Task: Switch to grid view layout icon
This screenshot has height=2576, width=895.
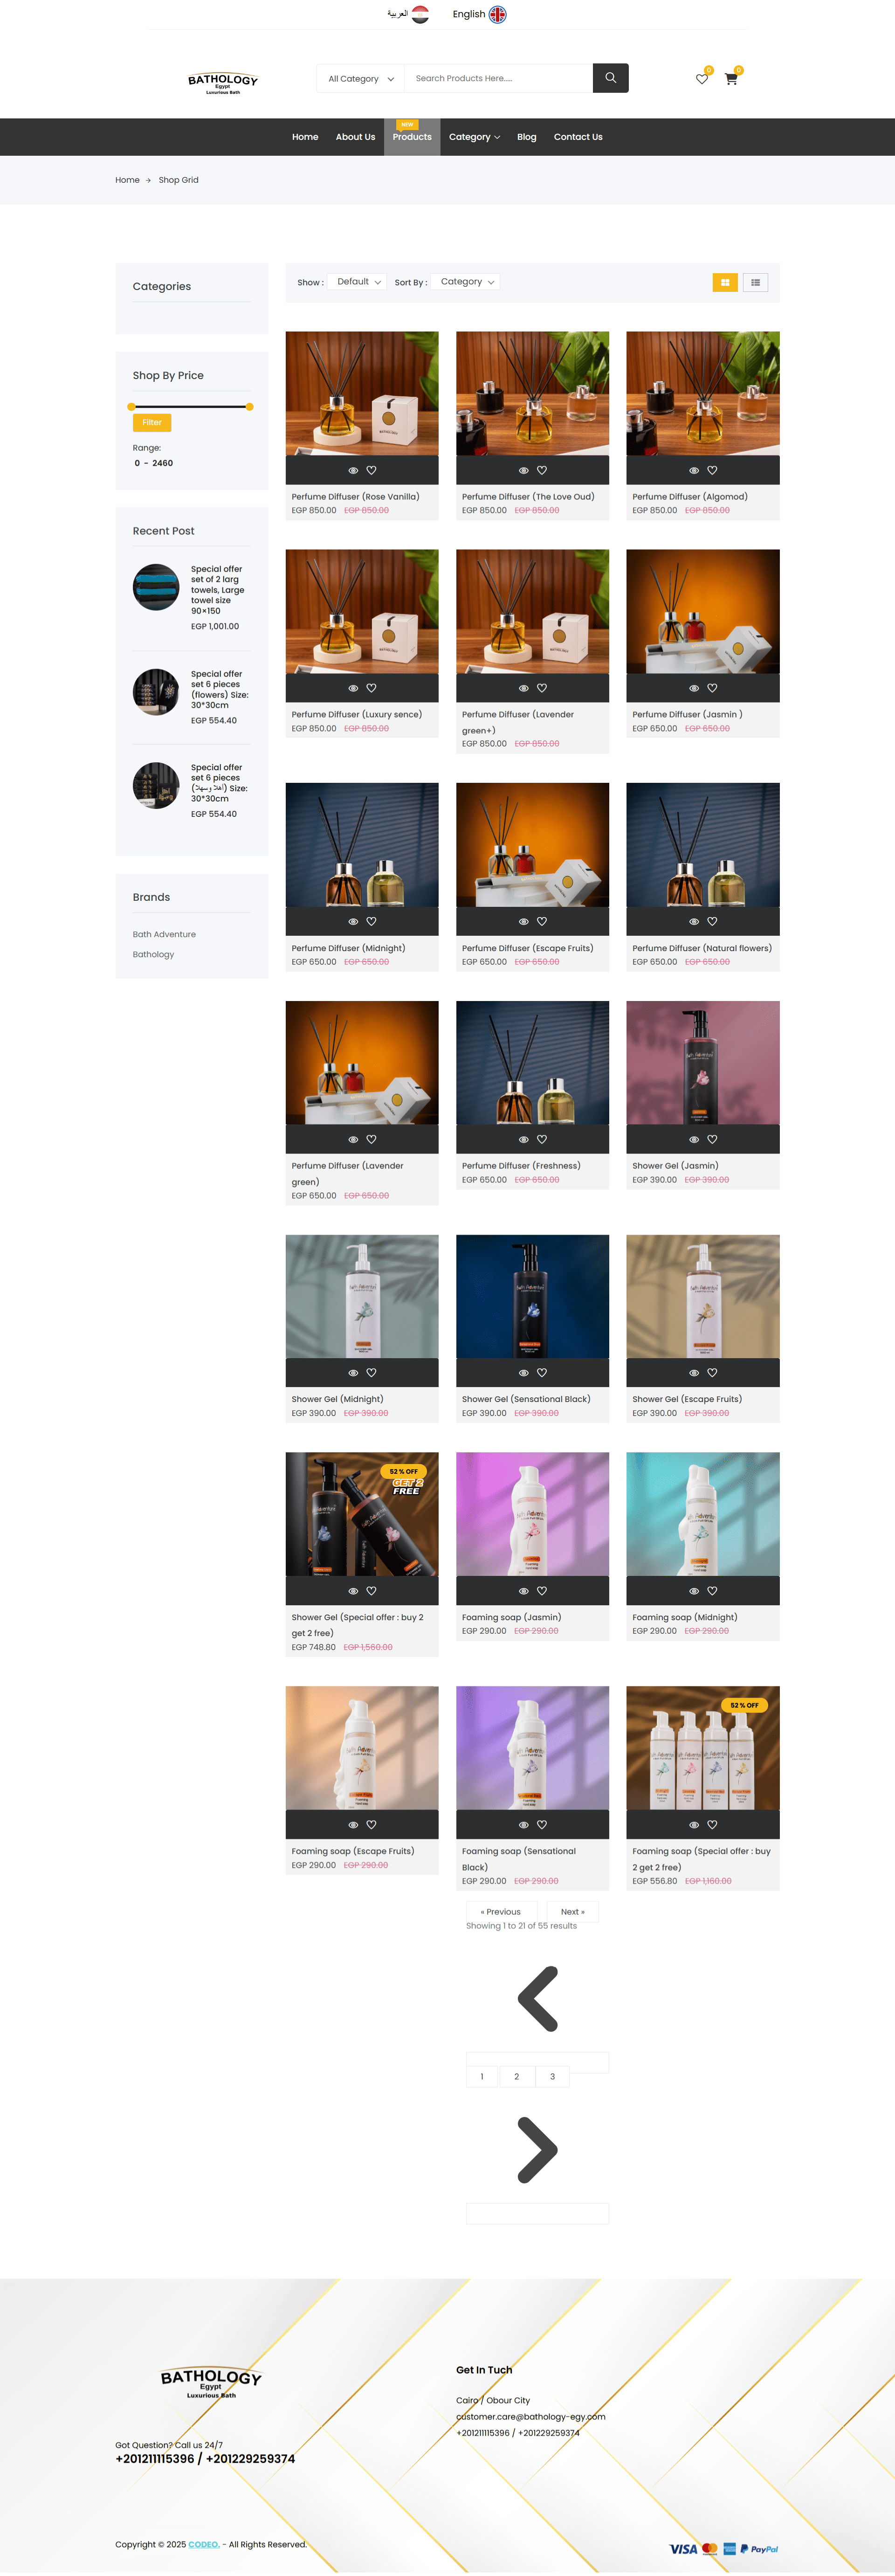Action: [725, 283]
